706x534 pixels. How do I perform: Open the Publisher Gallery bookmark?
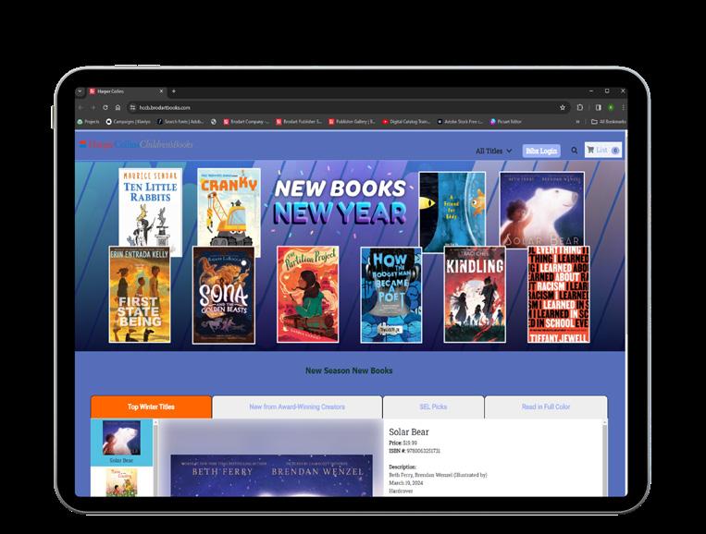click(352, 122)
